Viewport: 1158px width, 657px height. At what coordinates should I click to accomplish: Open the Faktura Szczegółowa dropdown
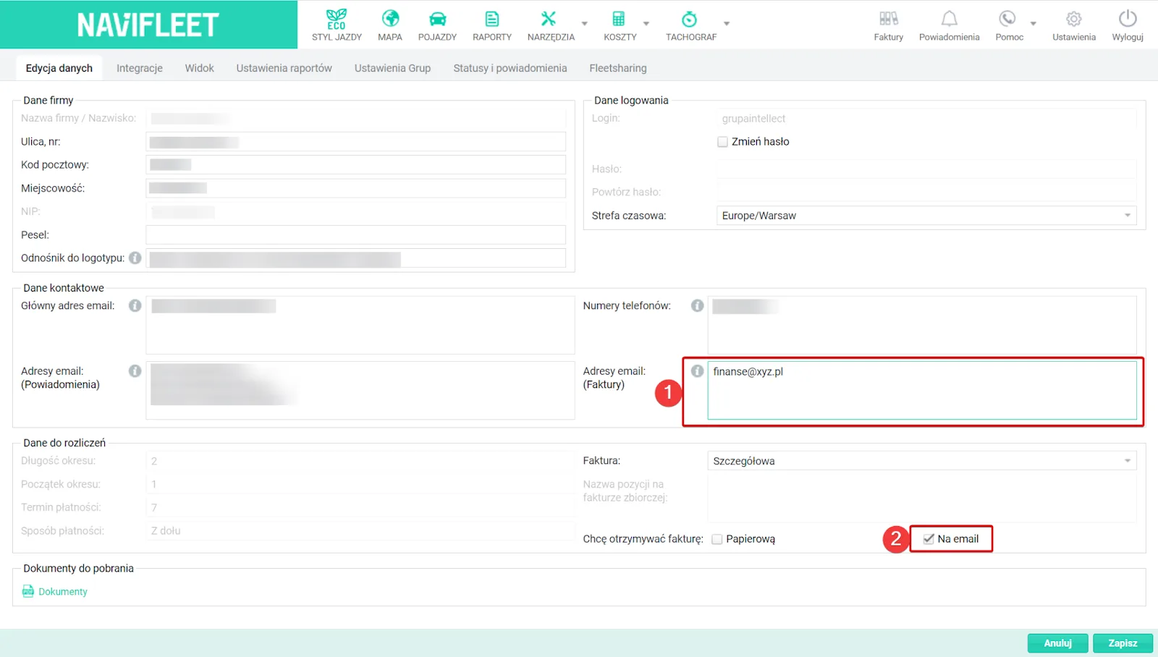[922, 461]
